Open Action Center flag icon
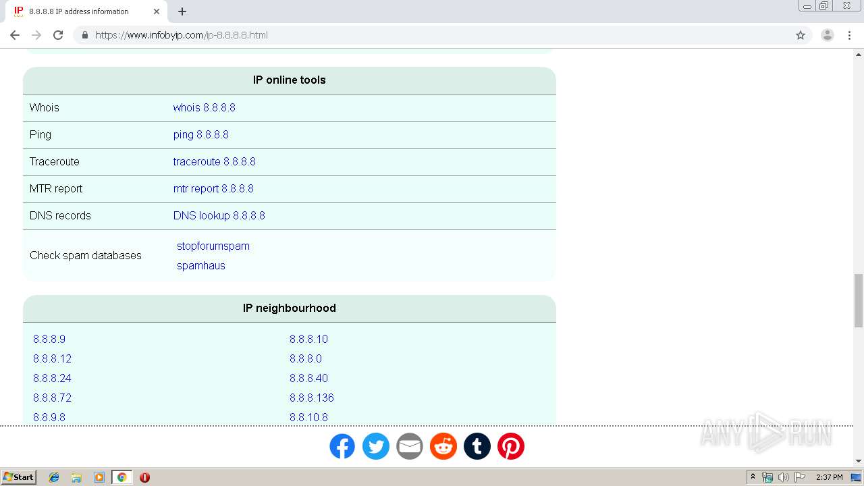 point(800,477)
